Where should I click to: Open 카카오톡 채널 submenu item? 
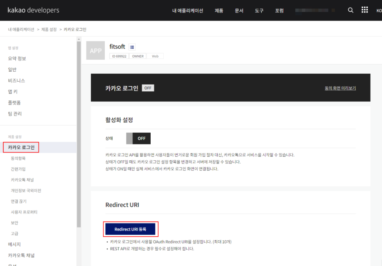(x=23, y=180)
